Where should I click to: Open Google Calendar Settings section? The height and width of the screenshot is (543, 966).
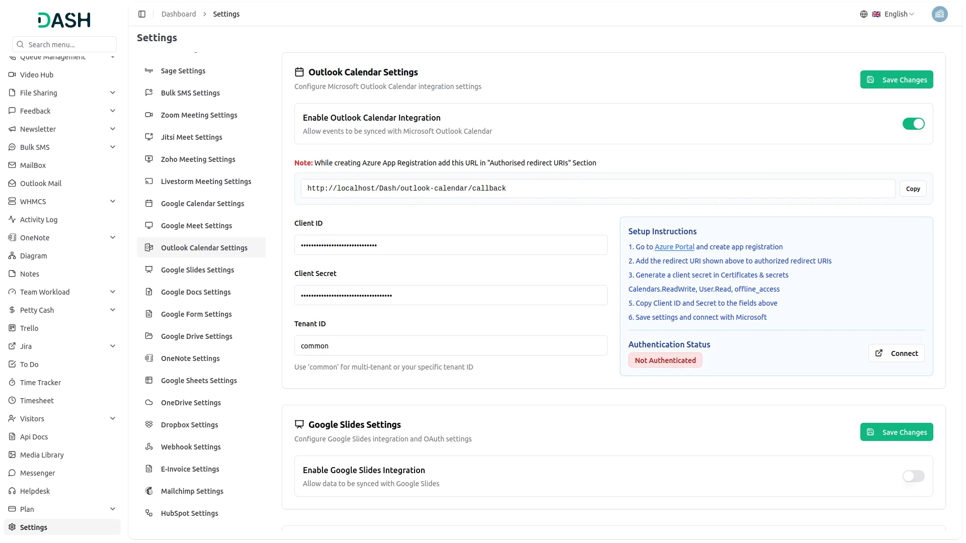(201, 204)
